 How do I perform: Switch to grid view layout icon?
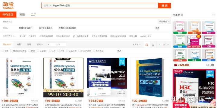[x=147, y=45]
